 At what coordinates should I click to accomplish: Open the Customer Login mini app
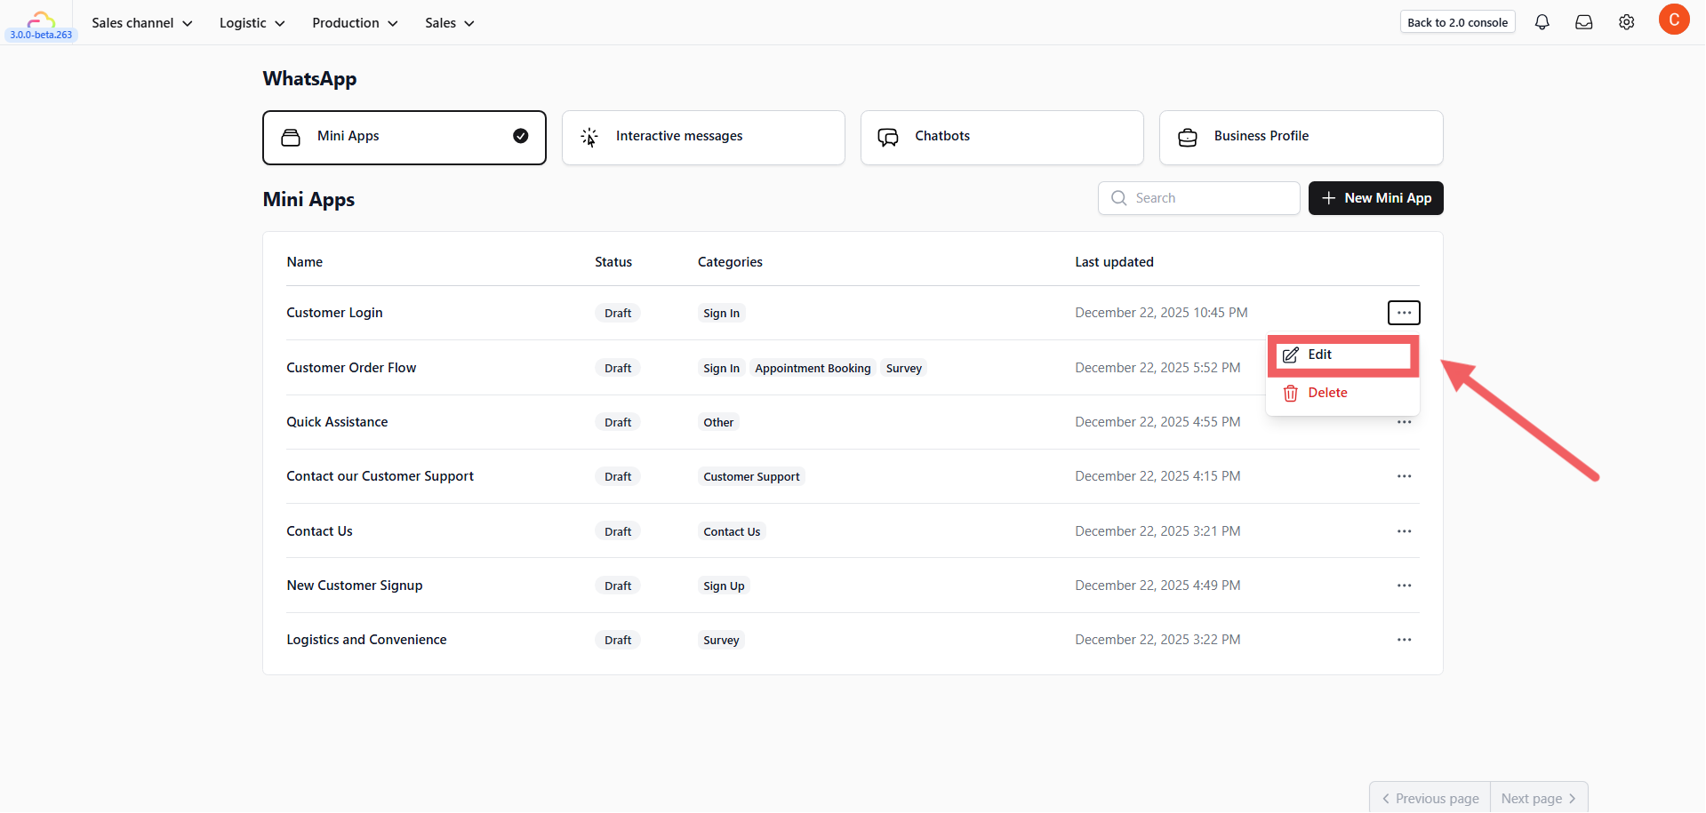pos(334,313)
